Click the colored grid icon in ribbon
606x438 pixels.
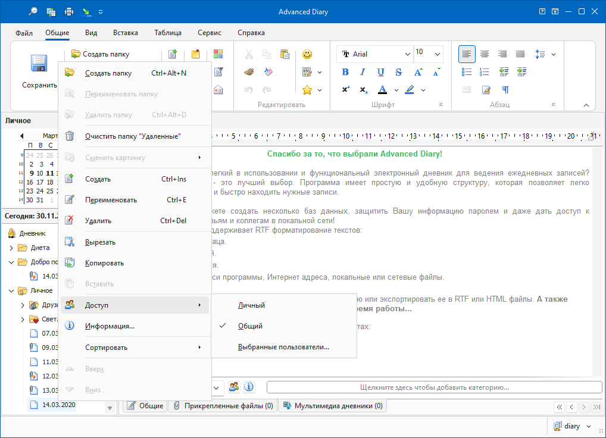tap(218, 54)
